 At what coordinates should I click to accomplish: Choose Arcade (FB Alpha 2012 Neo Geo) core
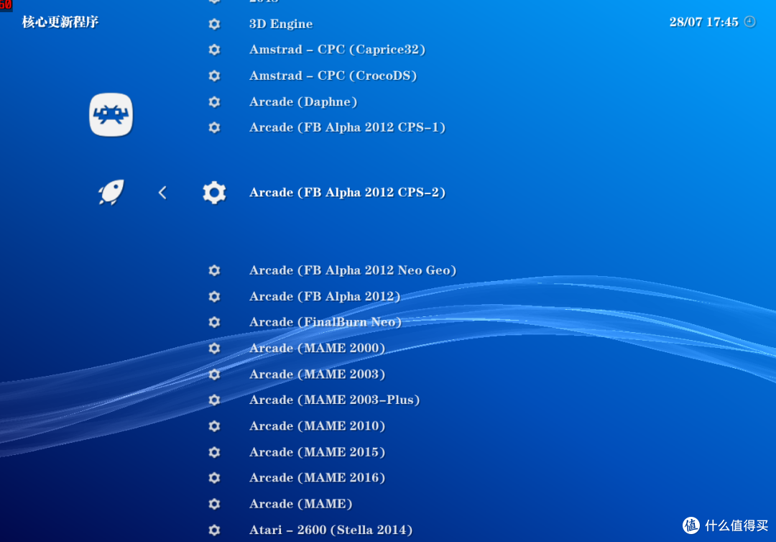tap(352, 270)
